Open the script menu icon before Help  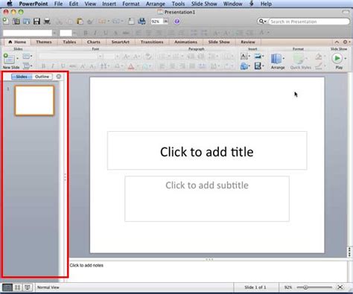(251, 4)
